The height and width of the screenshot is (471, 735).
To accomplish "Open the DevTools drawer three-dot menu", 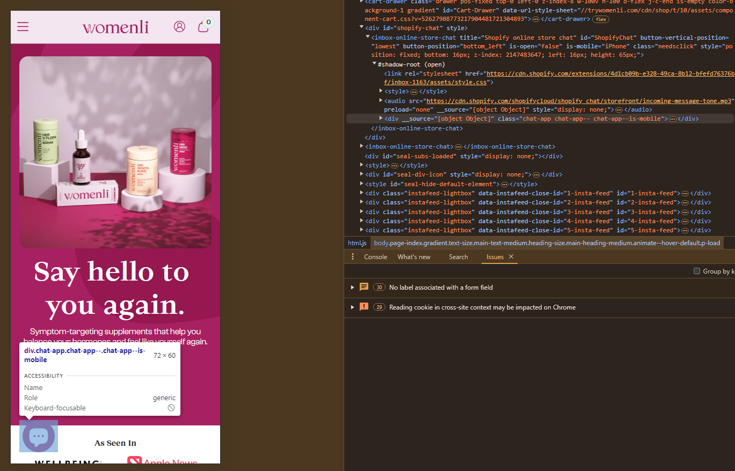I will [353, 257].
